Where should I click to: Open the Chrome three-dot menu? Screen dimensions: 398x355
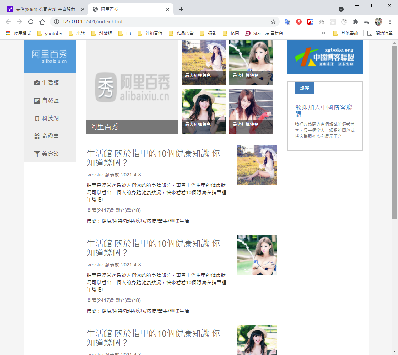[390, 22]
